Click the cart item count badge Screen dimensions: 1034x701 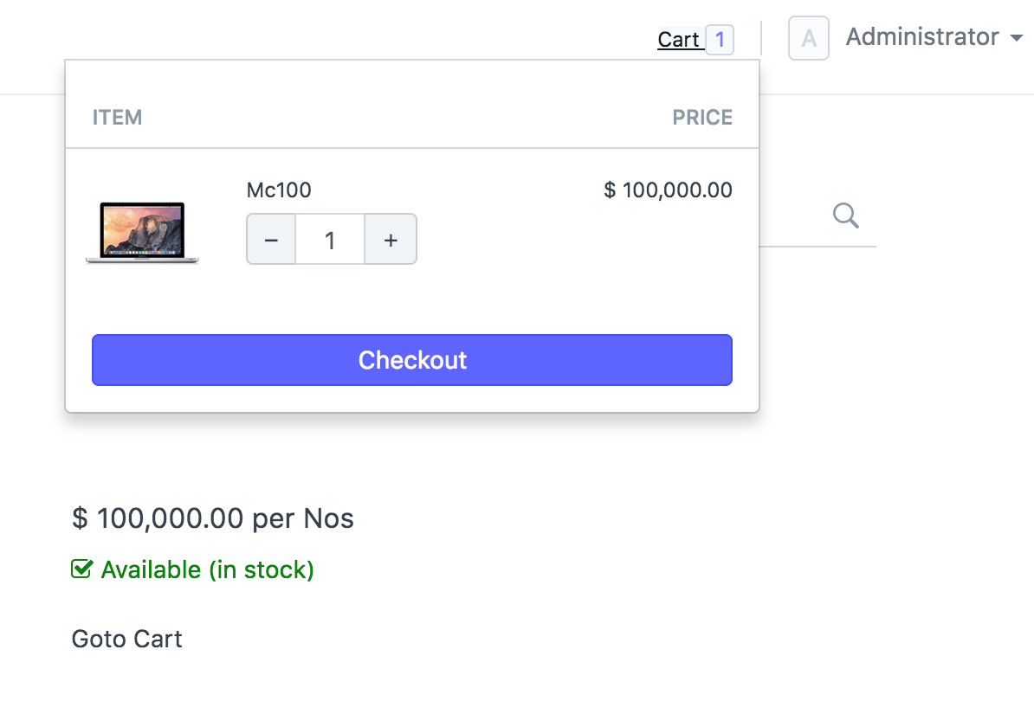tap(720, 40)
